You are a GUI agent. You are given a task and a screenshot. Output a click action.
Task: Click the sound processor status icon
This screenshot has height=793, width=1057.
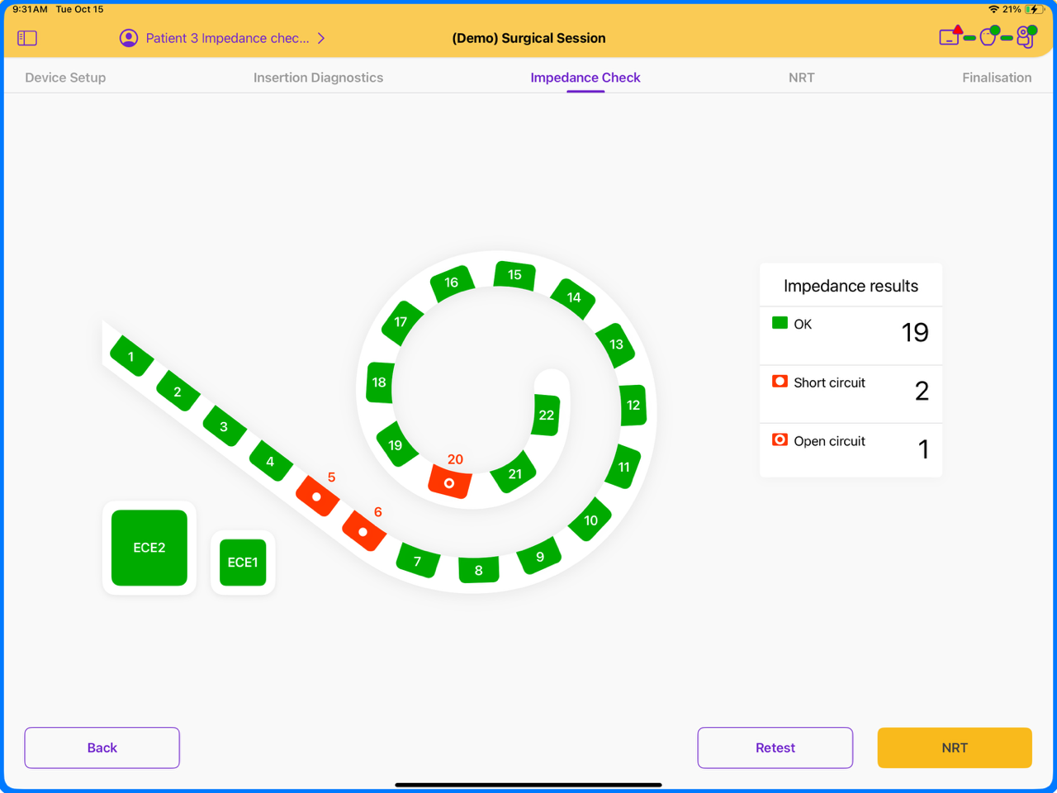click(x=1025, y=38)
